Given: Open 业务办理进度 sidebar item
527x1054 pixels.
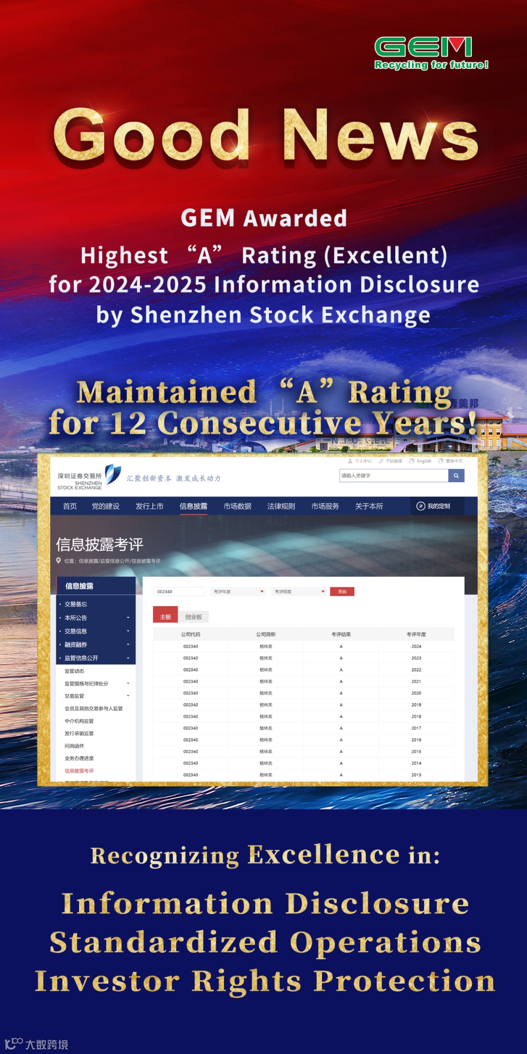Looking at the screenshot, I should tap(79, 758).
